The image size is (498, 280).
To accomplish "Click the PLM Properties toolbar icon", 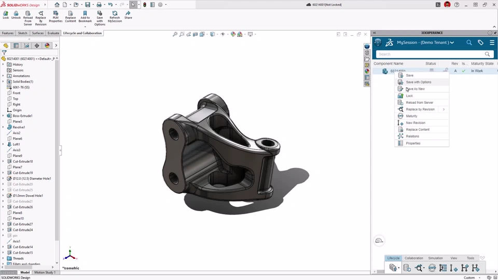I will [x=56, y=16].
